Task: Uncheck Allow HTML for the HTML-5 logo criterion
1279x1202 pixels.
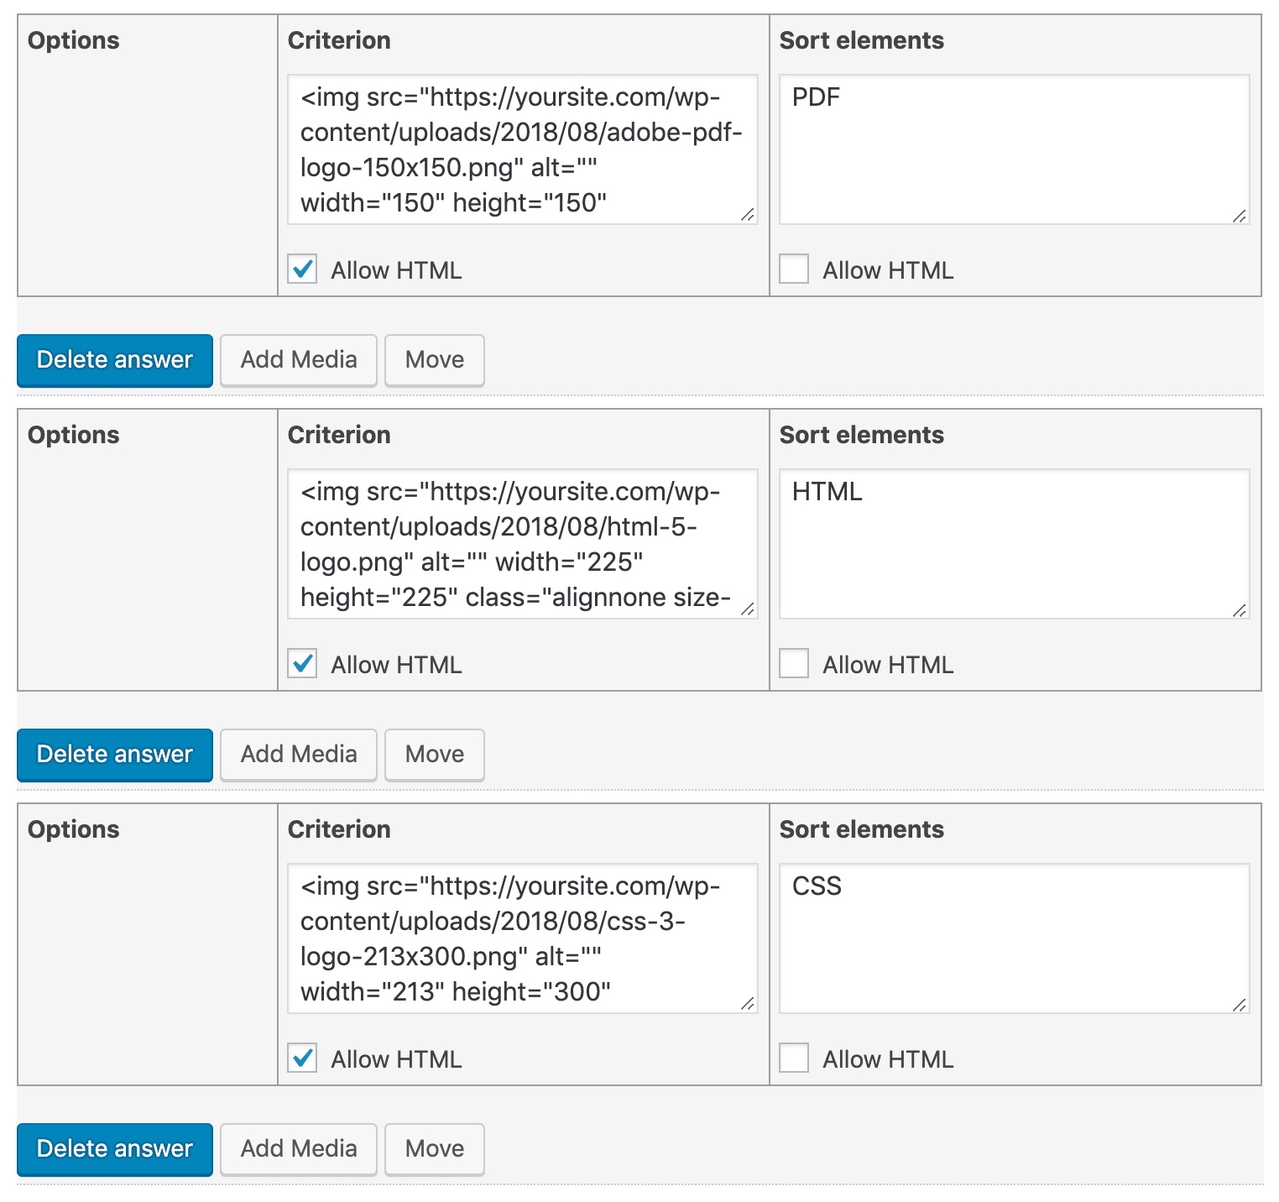Action: pyautogui.click(x=302, y=664)
